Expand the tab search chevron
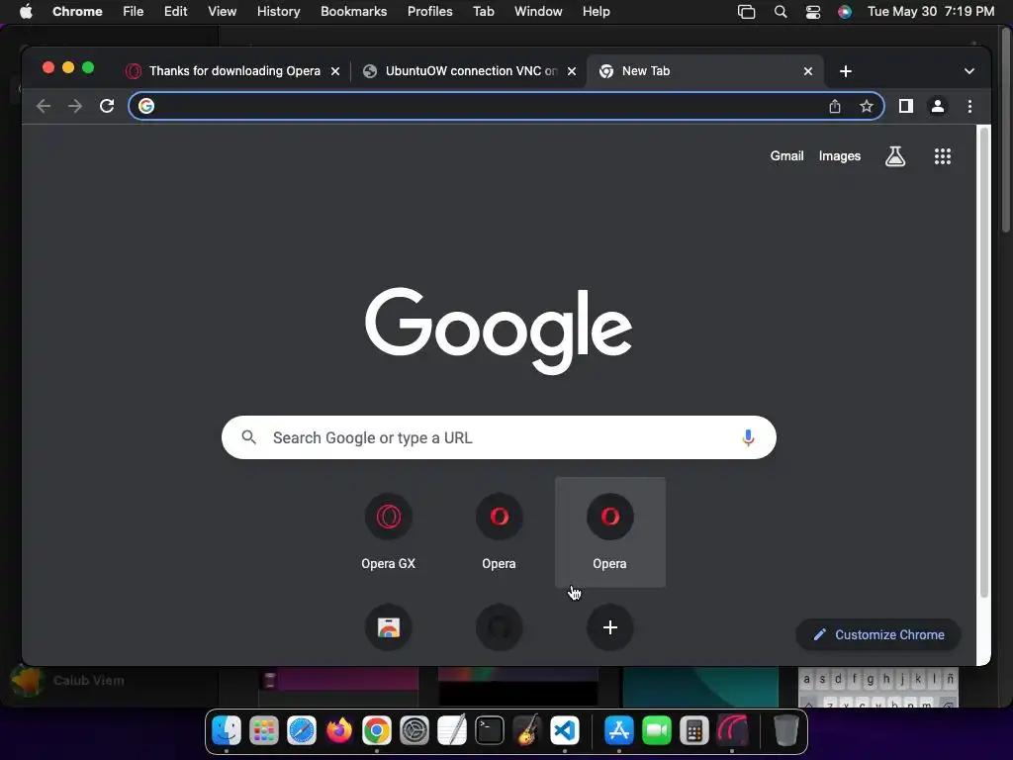Viewport: 1013px width, 760px height. pyautogui.click(x=969, y=71)
